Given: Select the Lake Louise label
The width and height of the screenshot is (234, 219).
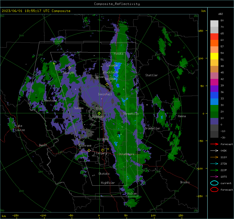Looking at the screenshot, I should [x=20, y=128].
